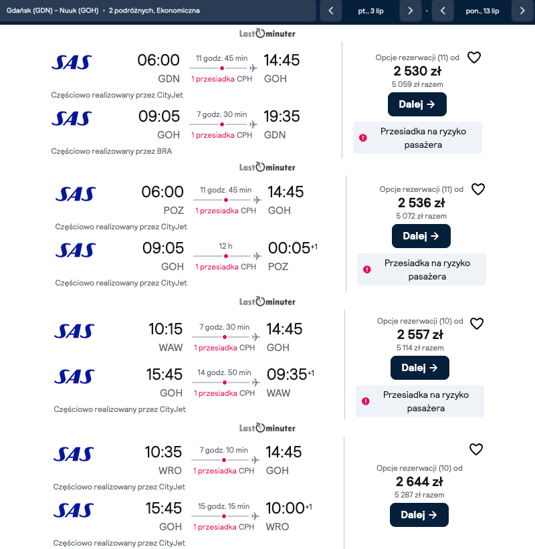The height and width of the screenshot is (549, 535).
Task: Go to previous departure date before pt., 3 lip
Action: coord(330,11)
